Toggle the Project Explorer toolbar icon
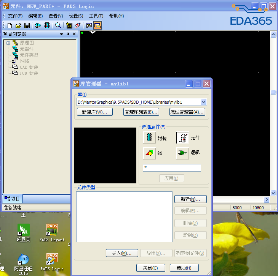This screenshot has width=278, height=276. 97,25
